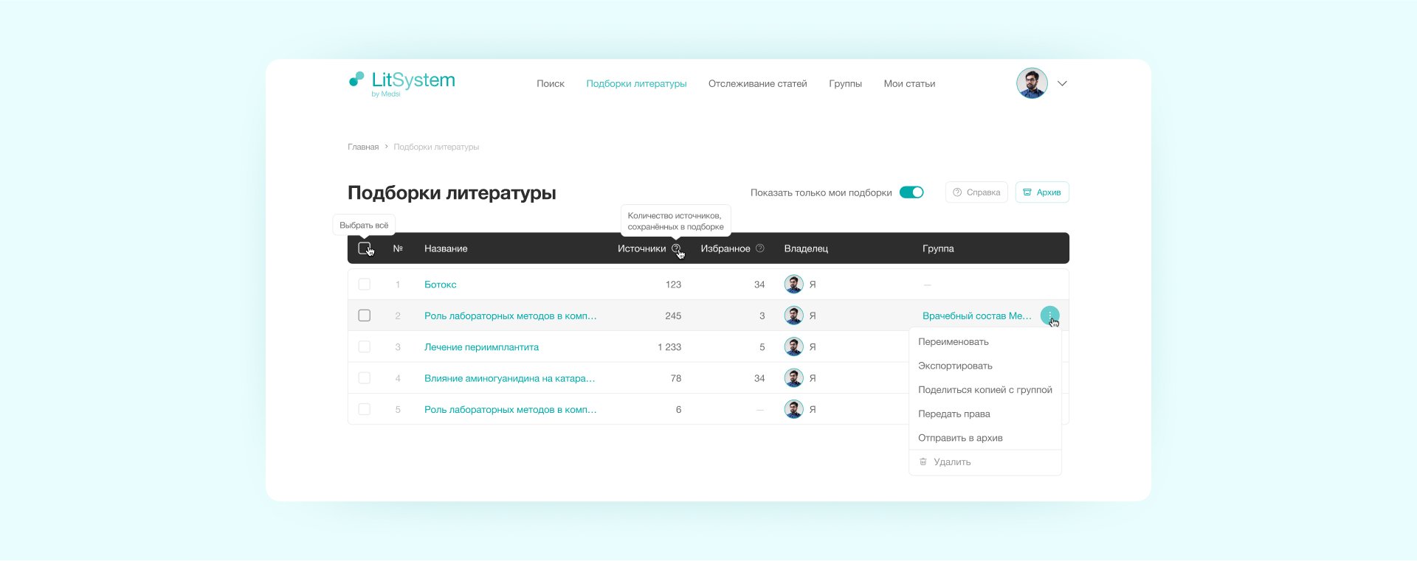Click the Группа column header
1417x561 pixels.
pos(938,248)
